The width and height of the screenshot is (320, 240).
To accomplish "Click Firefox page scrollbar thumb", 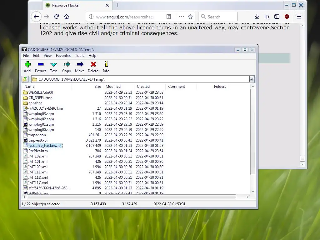I will pyautogui.click(x=302, y=158).
